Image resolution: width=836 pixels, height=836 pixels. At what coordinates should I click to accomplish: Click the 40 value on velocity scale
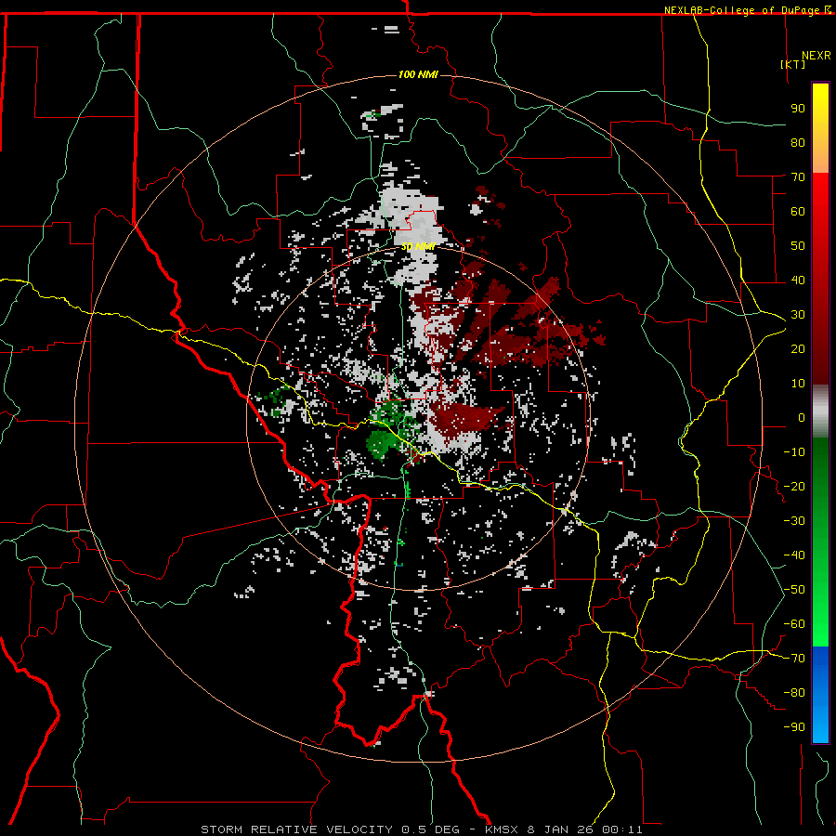click(798, 280)
